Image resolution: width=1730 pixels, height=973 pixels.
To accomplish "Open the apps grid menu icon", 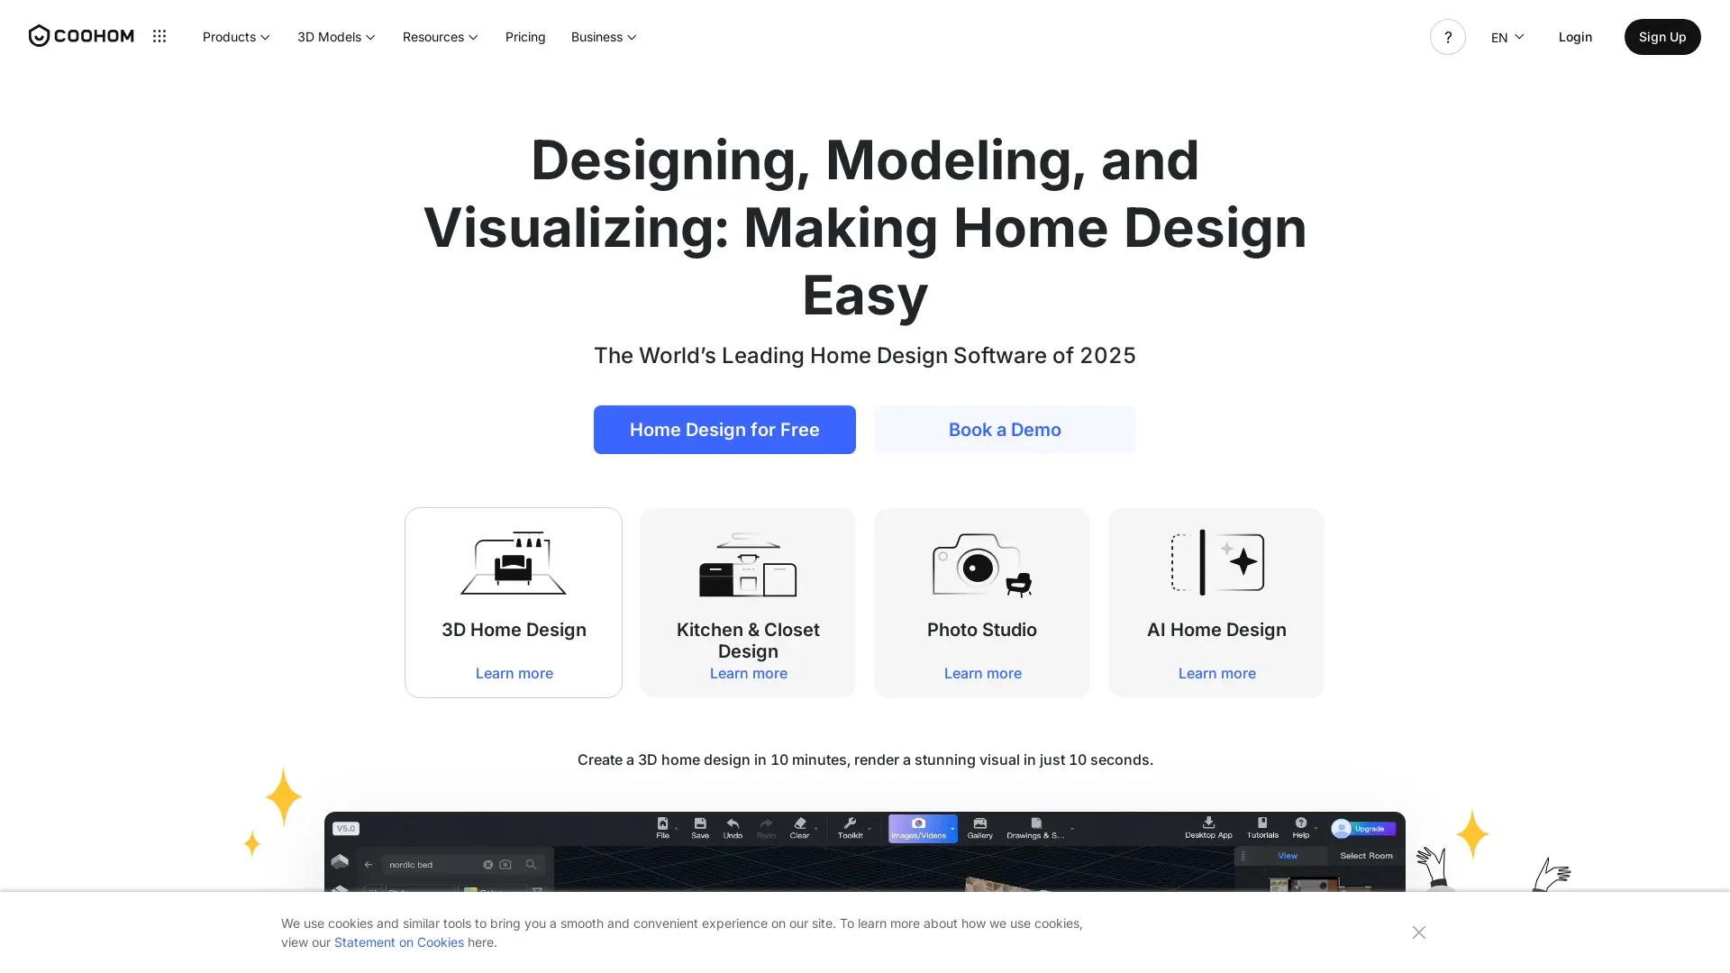I will [x=159, y=36].
